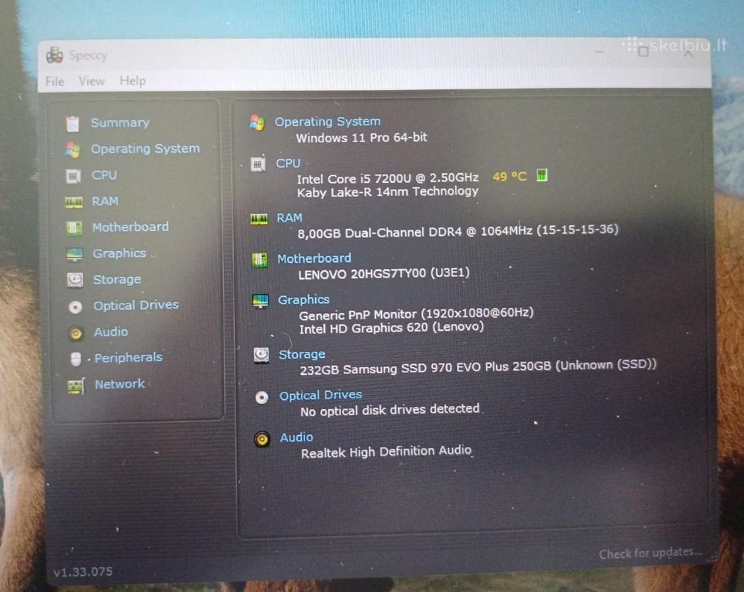Click the Storage drive icon in summary pane

point(261,355)
